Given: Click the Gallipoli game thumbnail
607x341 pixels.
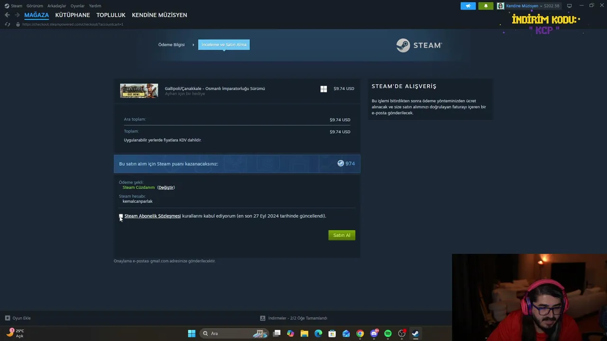Looking at the screenshot, I should [x=139, y=90].
